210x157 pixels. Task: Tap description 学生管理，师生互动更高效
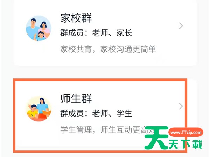coord(107,130)
